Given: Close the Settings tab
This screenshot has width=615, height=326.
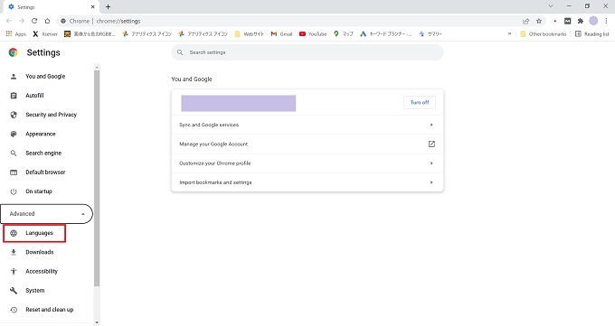Looking at the screenshot, I should pos(93,6).
